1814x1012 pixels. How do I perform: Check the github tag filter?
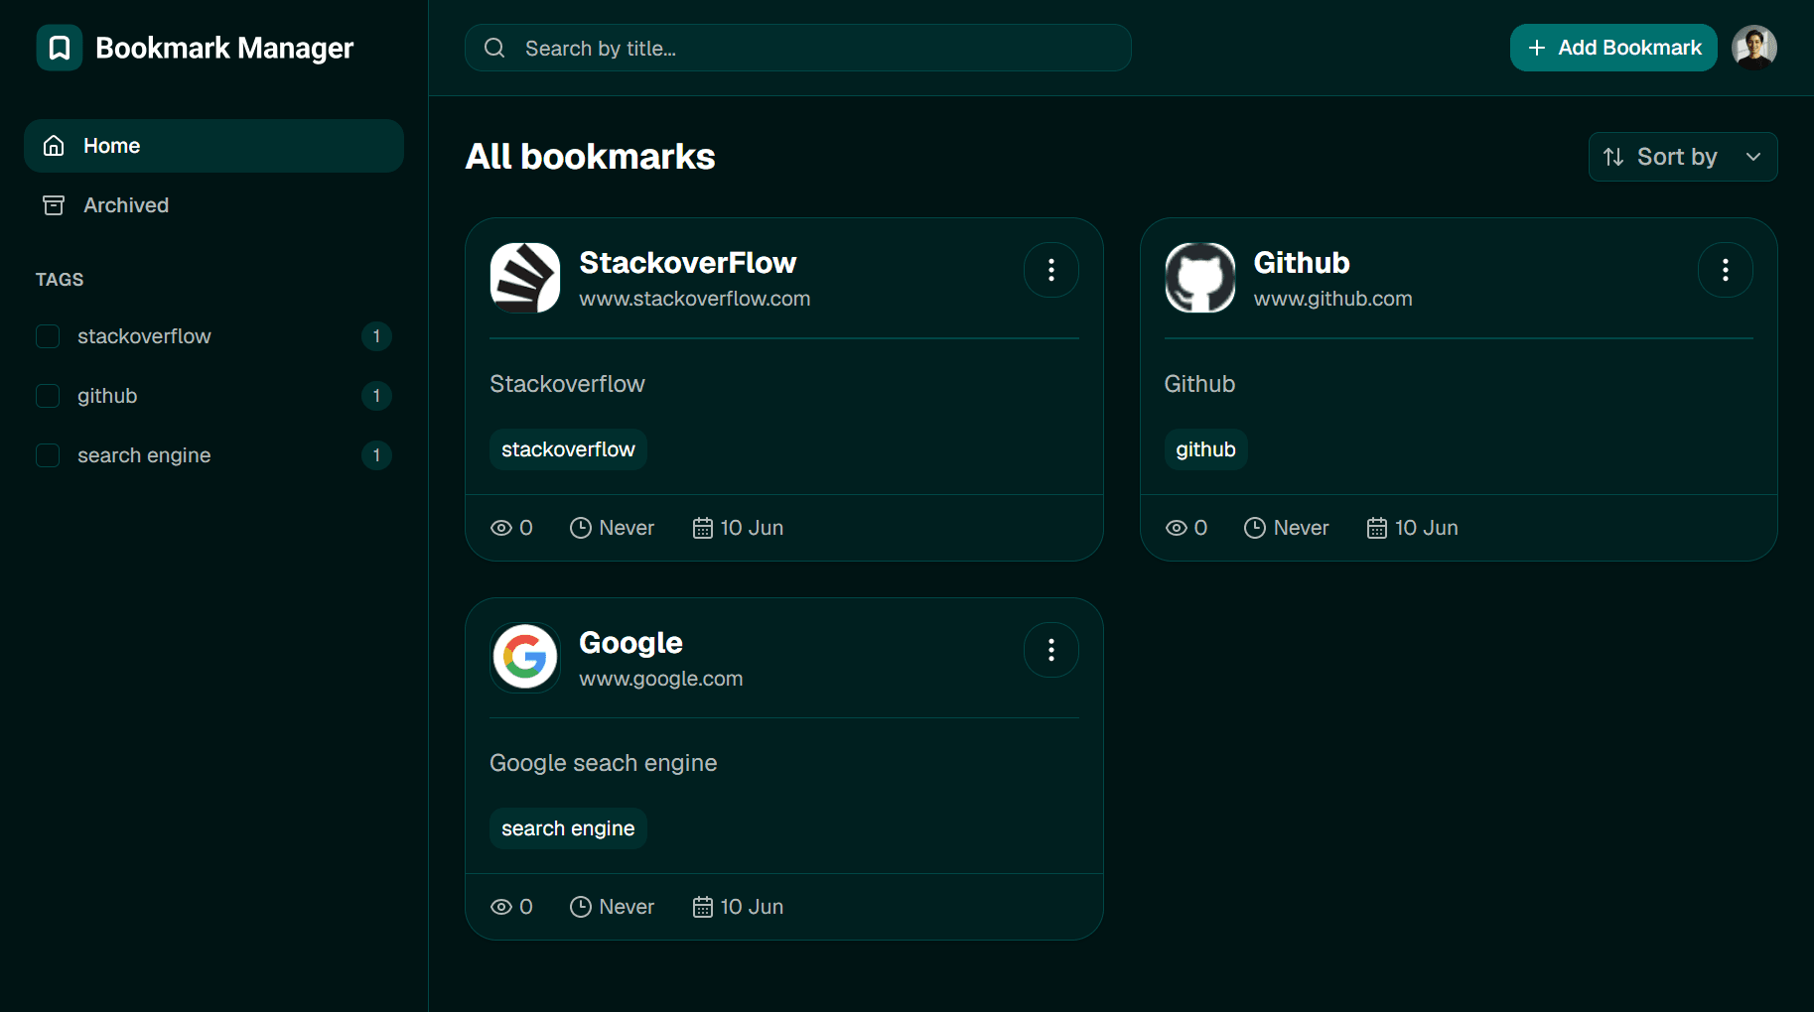coord(48,396)
